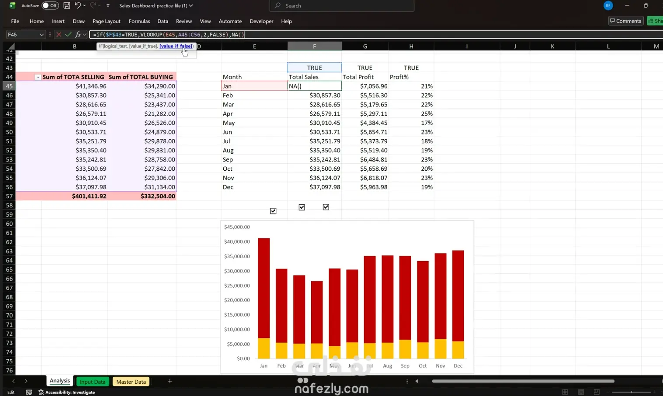Switch to Normal view icon
The width and height of the screenshot is (663, 396).
[565, 392]
